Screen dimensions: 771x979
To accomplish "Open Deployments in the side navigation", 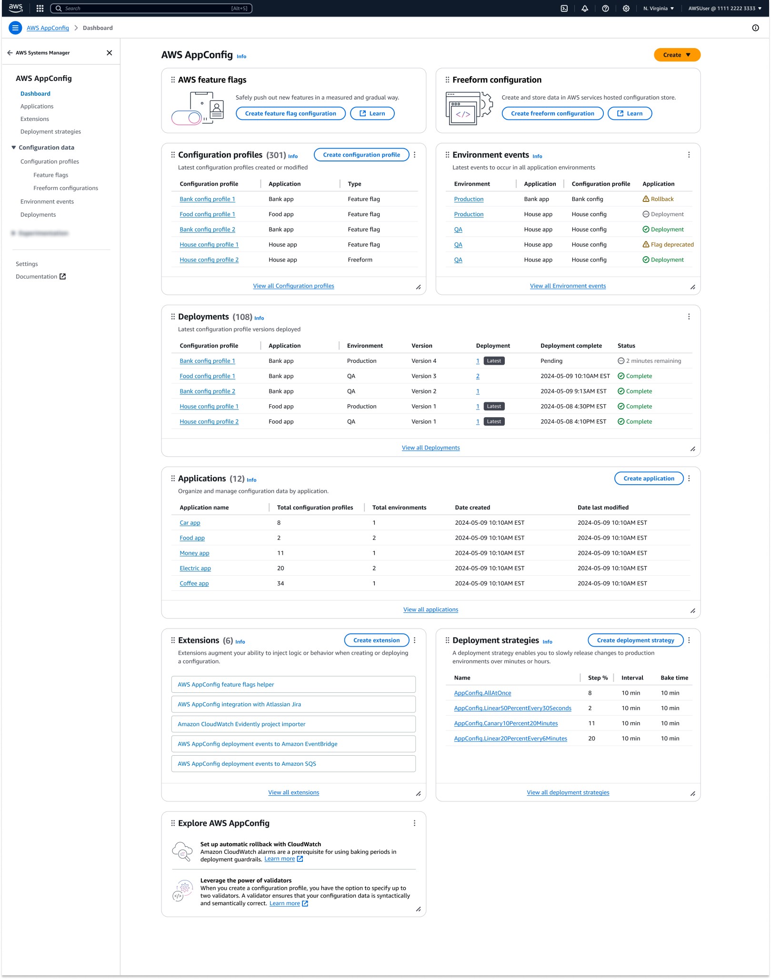I will 38,215.
